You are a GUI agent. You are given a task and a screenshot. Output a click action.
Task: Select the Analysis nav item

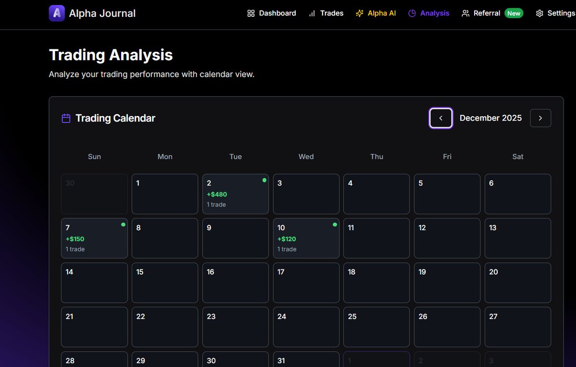tap(429, 13)
